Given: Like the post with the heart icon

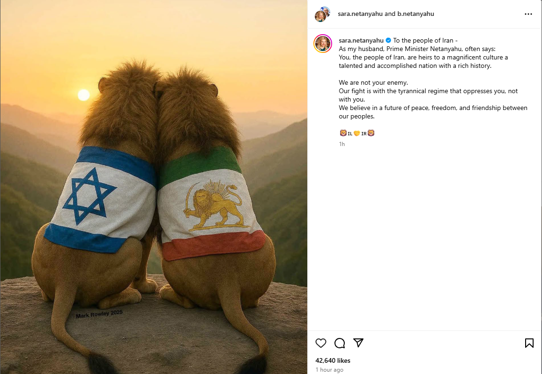Looking at the screenshot, I should coord(321,343).
